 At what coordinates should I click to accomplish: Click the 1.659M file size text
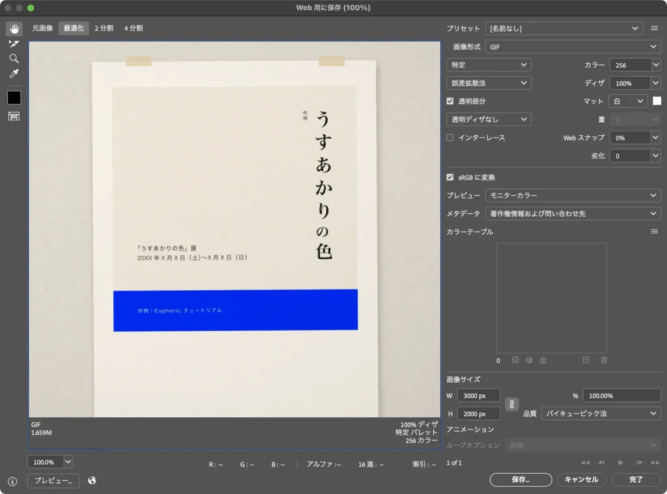41,433
